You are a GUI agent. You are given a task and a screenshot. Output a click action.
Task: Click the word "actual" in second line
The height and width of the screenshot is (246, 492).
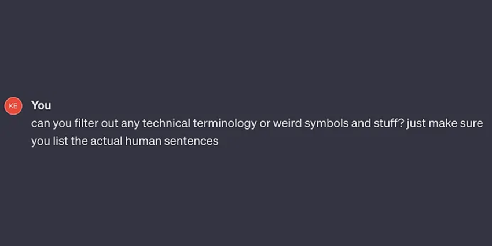[x=106, y=141]
